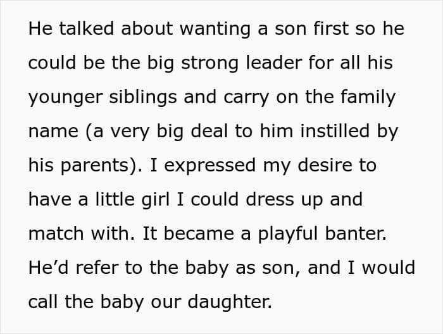The image size is (443, 334).
Task: Click the word "wanting"
Action: pos(215,30)
